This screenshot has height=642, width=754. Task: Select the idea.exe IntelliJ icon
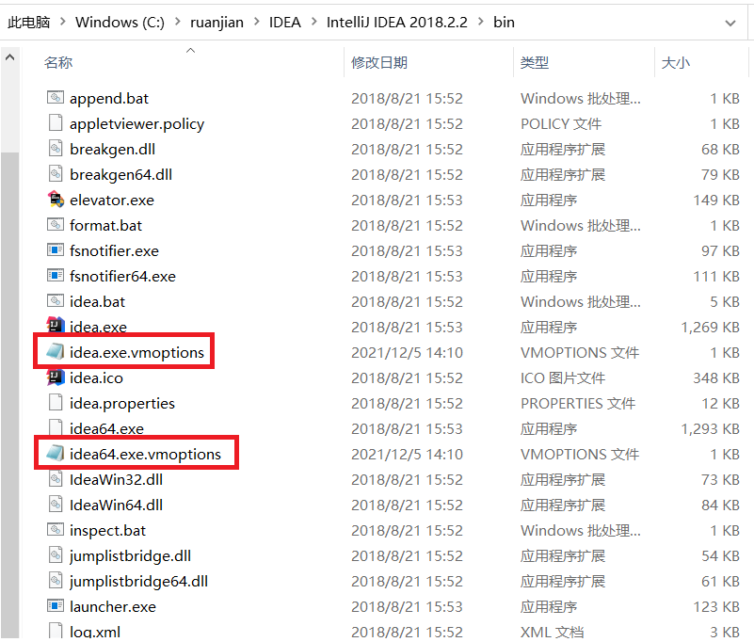click(x=56, y=325)
